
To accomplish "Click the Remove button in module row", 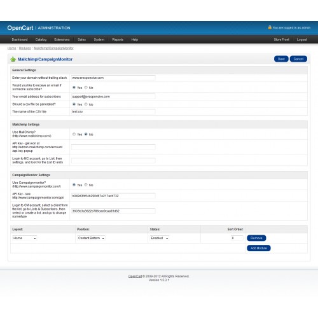I will pos(256,238).
